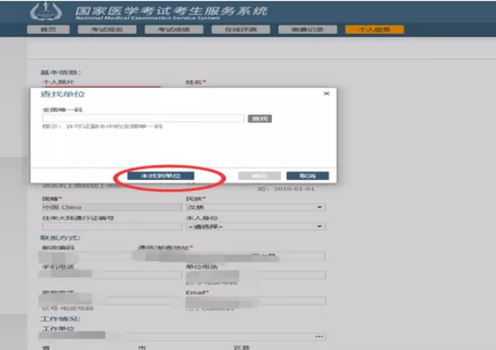Open the 本人身份 请选择 dropdown

[x=255, y=226]
